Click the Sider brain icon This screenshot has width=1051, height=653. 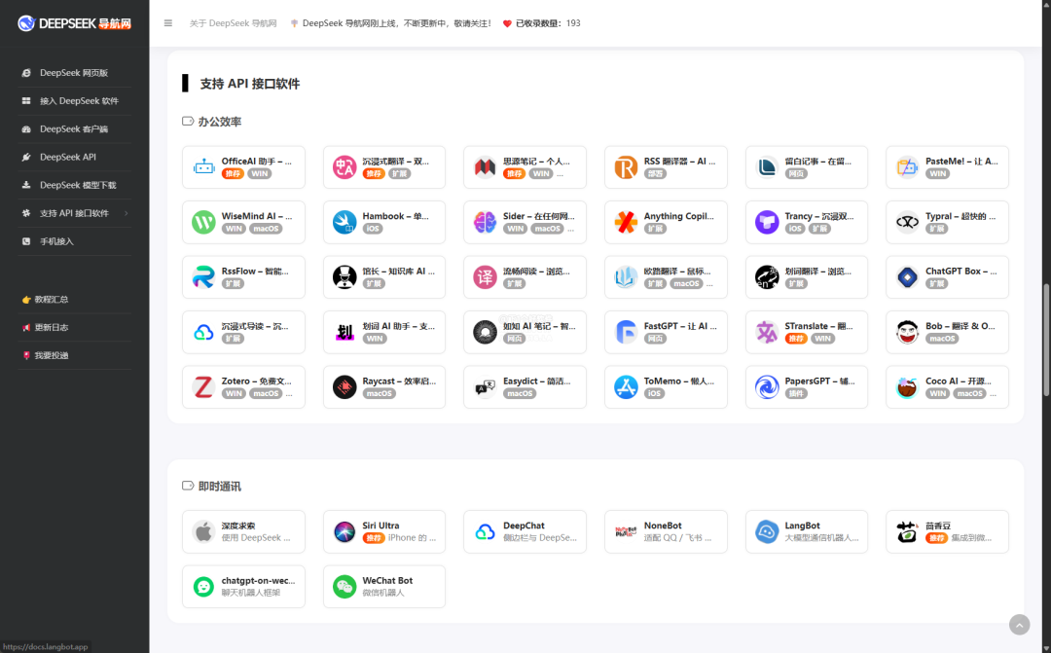pos(485,222)
